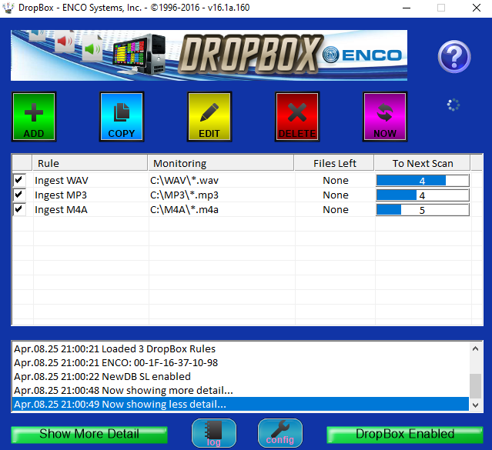Click the log list scroll up arrow
Image resolution: width=492 pixels, height=450 pixels.
pos(475,348)
